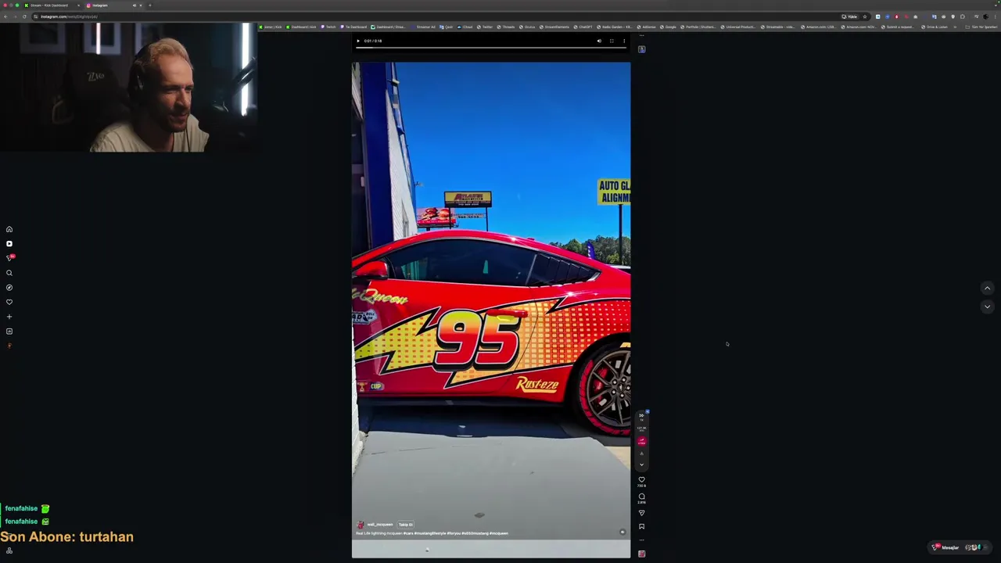
Task: Click the pink pill widget button
Action: (642, 441)
